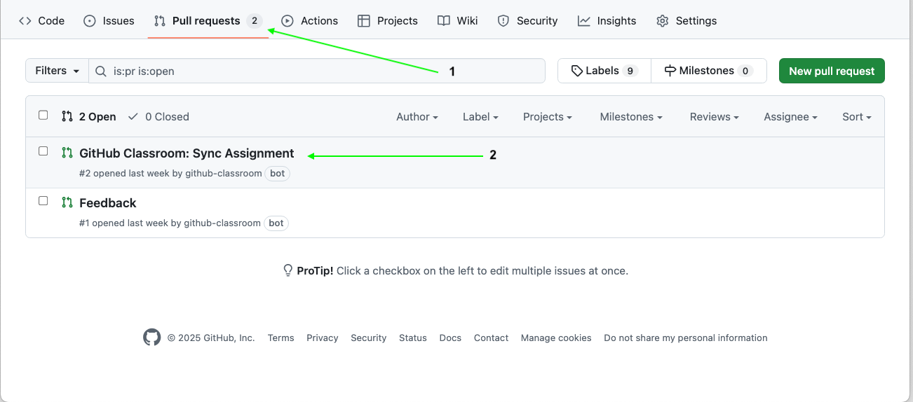Click the Sync Assignment open PR icon
Image resolution: width=913 pixels, height=402 pixels.
67,153
